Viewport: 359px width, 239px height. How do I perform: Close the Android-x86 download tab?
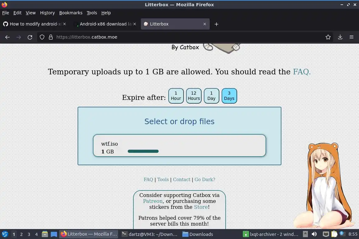(x=135, y=24)
